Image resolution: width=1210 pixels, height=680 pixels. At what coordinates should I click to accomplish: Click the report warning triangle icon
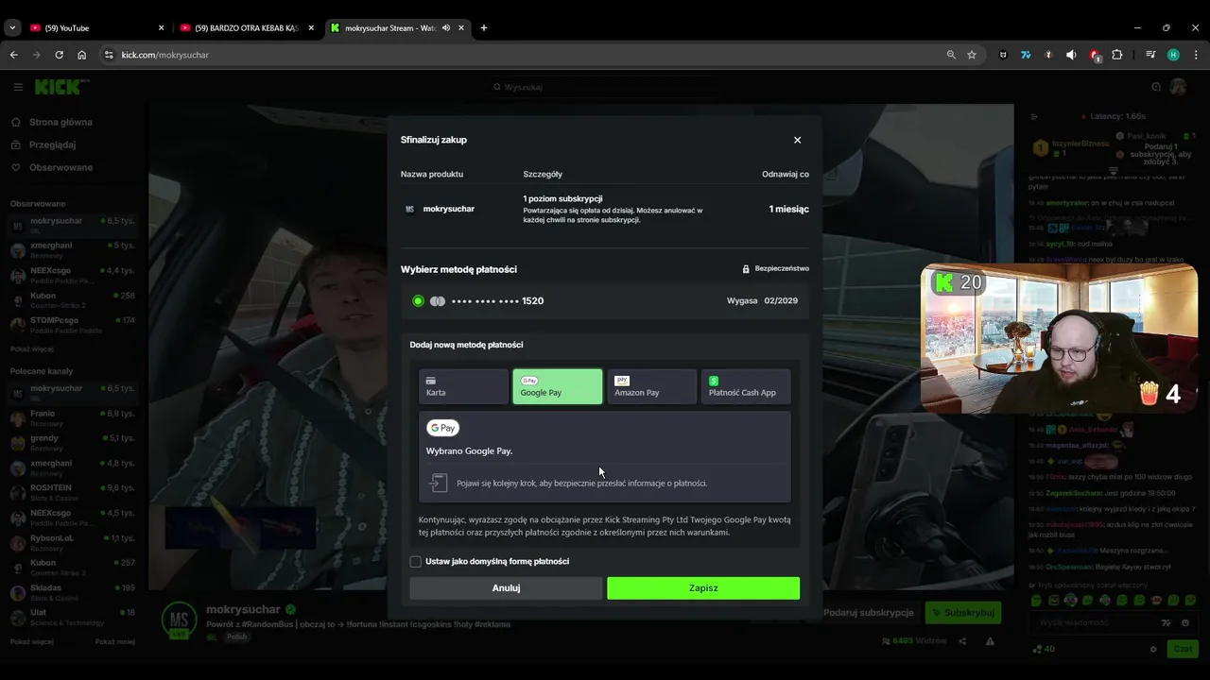pos(990,641)
